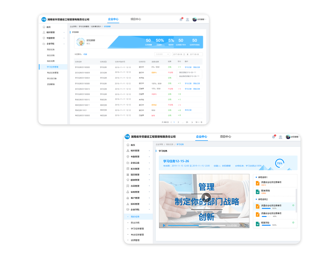The image size is (333, 253).
Task: Click the 审批管理 stamp icon in the sidebar
Action: tap(128, 192)
